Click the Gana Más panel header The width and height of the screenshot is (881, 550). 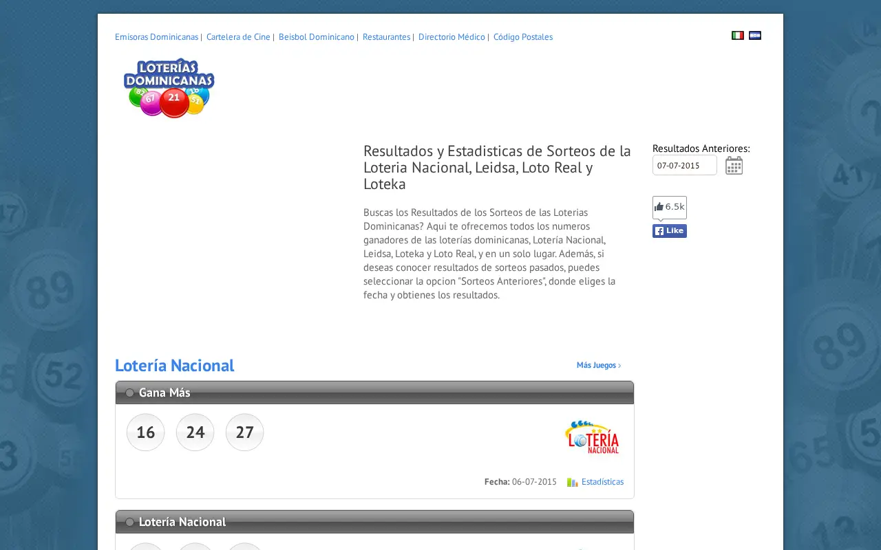[374, 393]
